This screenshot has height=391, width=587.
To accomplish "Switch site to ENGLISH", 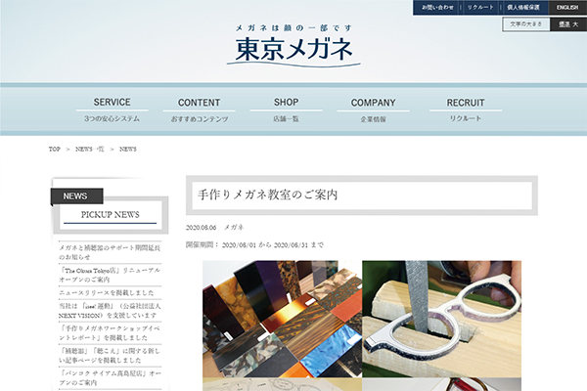I will 567,8.
